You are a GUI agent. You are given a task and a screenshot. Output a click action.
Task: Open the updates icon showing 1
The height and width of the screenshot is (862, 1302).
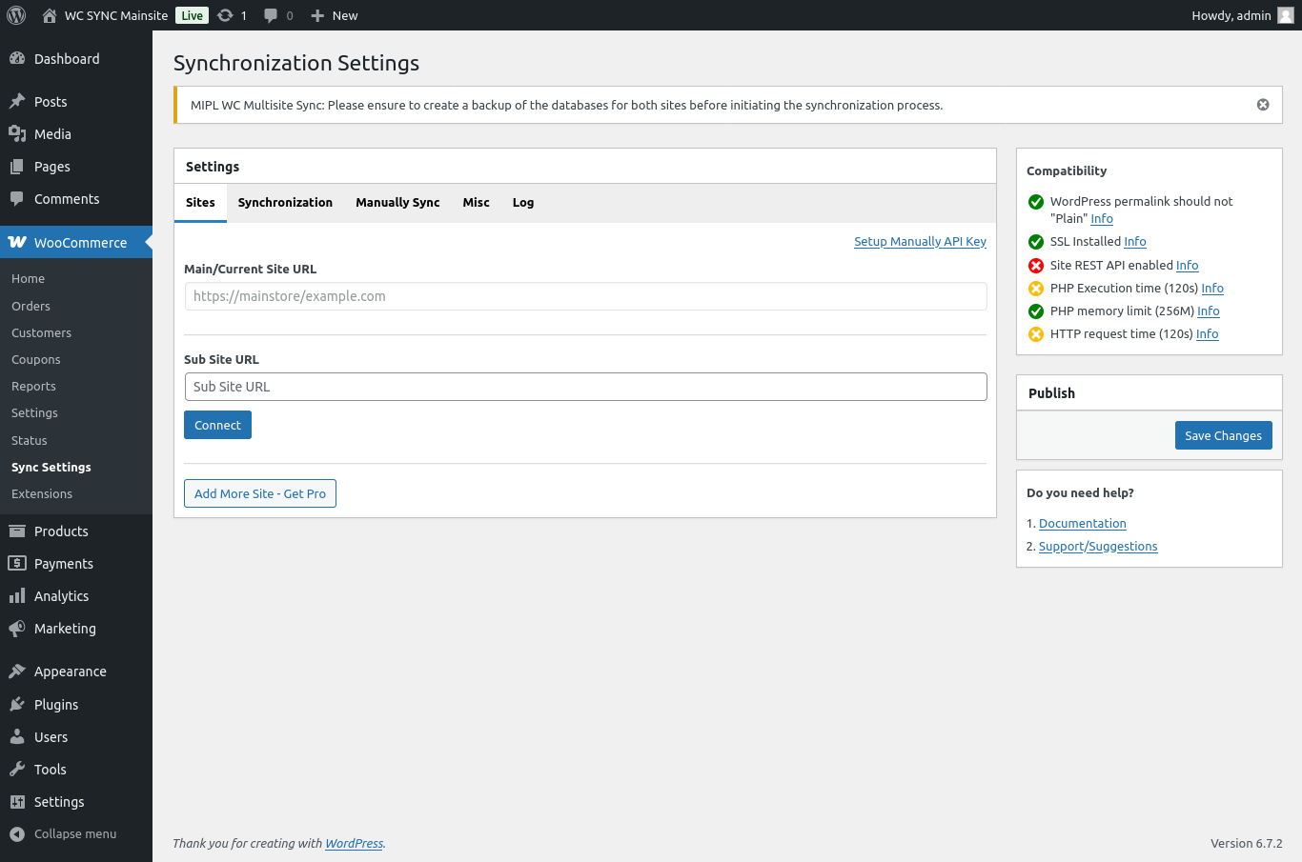pyautogui.click(x=225, y=15)
